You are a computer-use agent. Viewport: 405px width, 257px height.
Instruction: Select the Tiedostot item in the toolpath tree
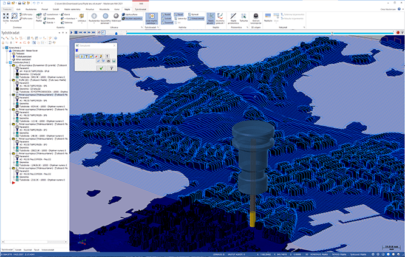pyautogui.click(x=20, y=54)
